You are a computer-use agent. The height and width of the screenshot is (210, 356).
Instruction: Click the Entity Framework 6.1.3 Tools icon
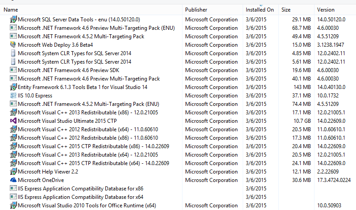[13, 87]
